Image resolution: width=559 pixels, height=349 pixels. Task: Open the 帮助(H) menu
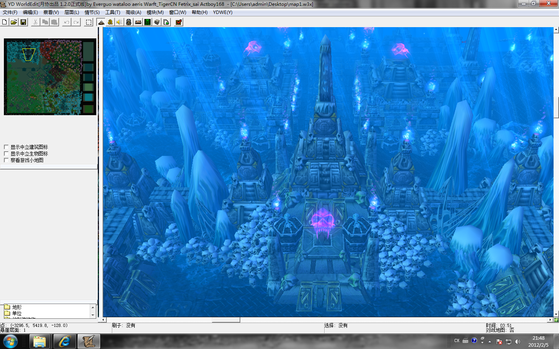pos(200,12)
